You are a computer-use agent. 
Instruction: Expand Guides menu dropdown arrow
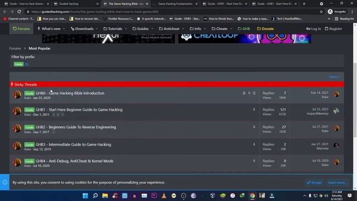152,28
